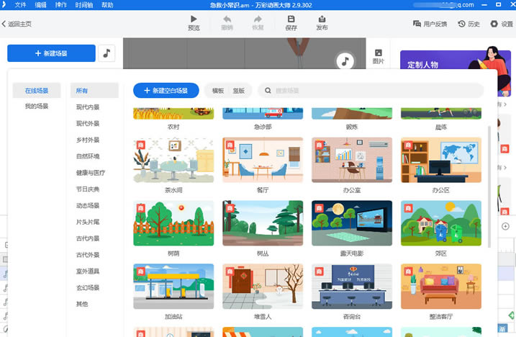The width and height of the screenshot is (516, 337).
Task: Open 设置 settings
Action: 502,24
